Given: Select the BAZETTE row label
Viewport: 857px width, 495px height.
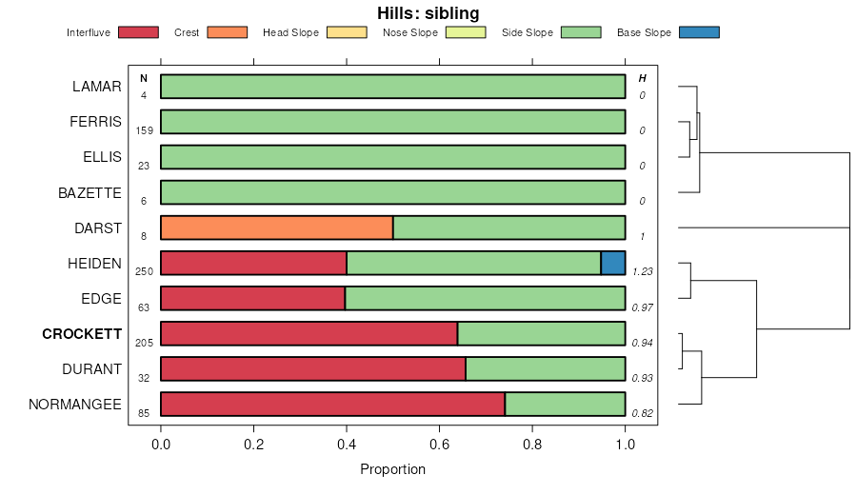Looking at the screenshot, I should point(90,192).
